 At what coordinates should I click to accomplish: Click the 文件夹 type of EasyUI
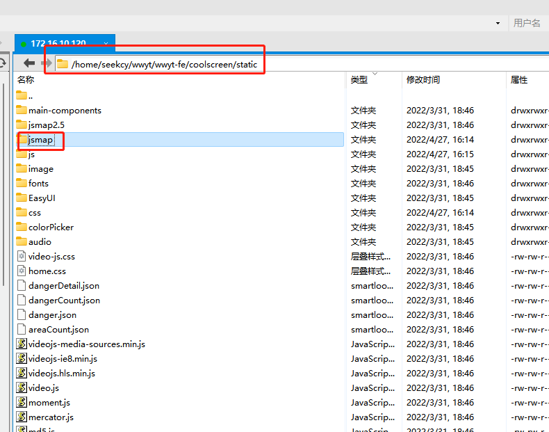point(363,198)
